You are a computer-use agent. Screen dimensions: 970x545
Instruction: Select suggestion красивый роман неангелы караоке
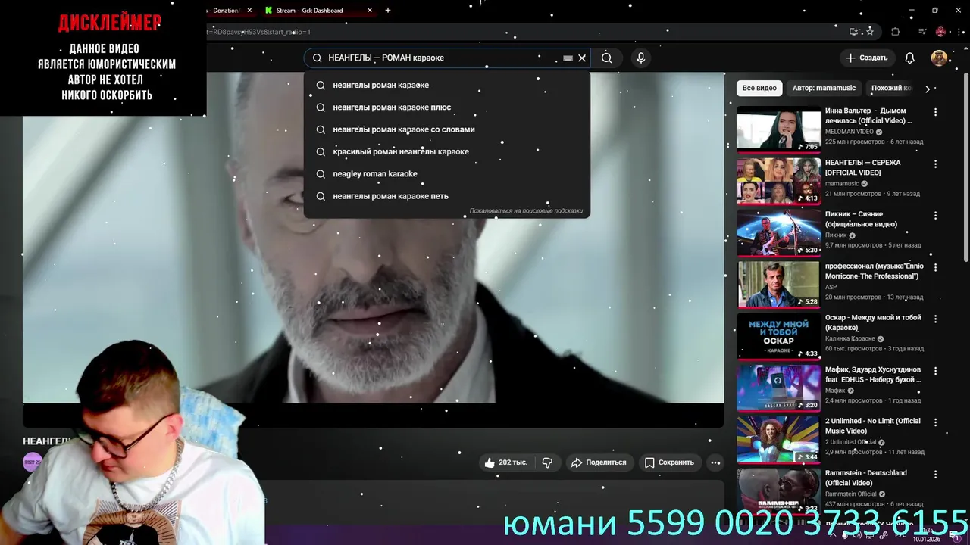446,151
